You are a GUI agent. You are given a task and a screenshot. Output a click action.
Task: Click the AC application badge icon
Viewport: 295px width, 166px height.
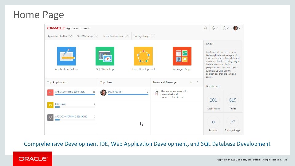[x=50, y=93]
